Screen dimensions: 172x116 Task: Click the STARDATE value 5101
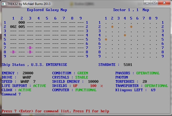[128, 65]
